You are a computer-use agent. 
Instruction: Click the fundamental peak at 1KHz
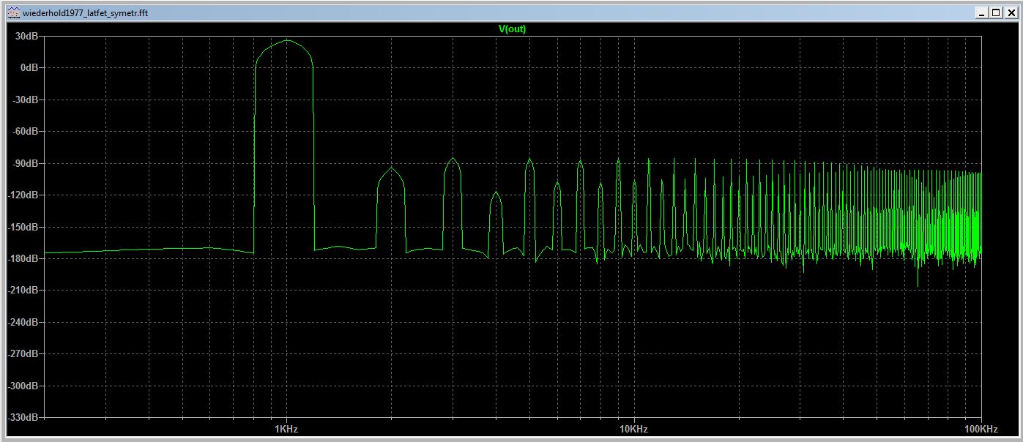point(287,40)
